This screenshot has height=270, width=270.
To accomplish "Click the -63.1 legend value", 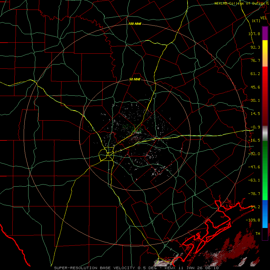I will [254, 180].
